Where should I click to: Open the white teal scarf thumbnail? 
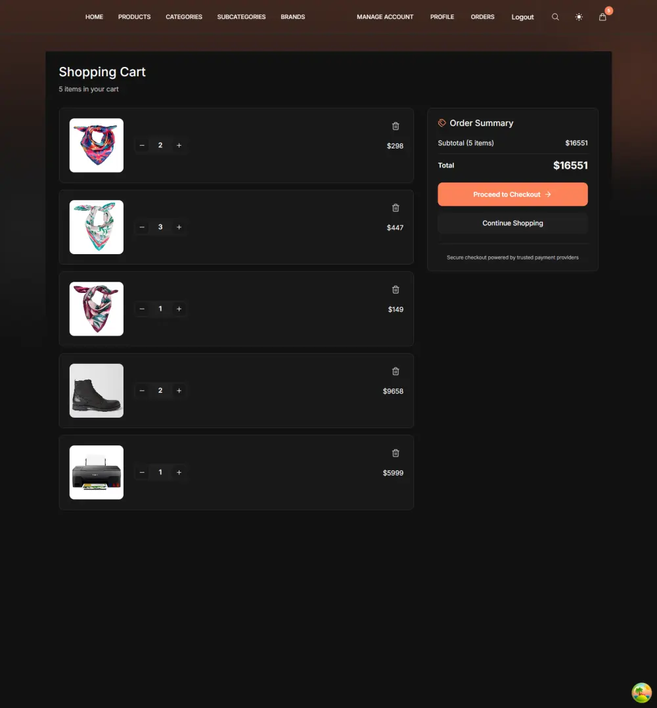(96, 227)
